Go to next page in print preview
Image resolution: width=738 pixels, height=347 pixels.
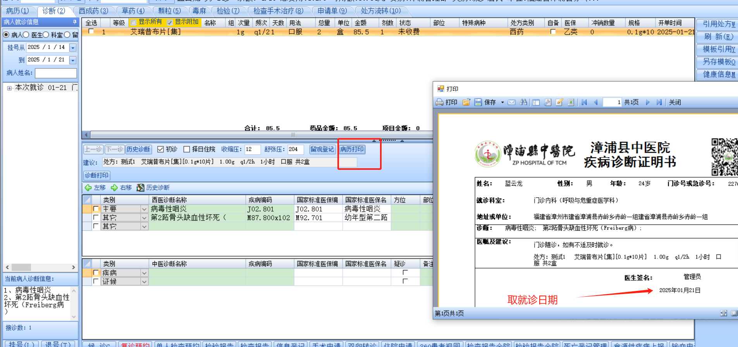[648, 102]
